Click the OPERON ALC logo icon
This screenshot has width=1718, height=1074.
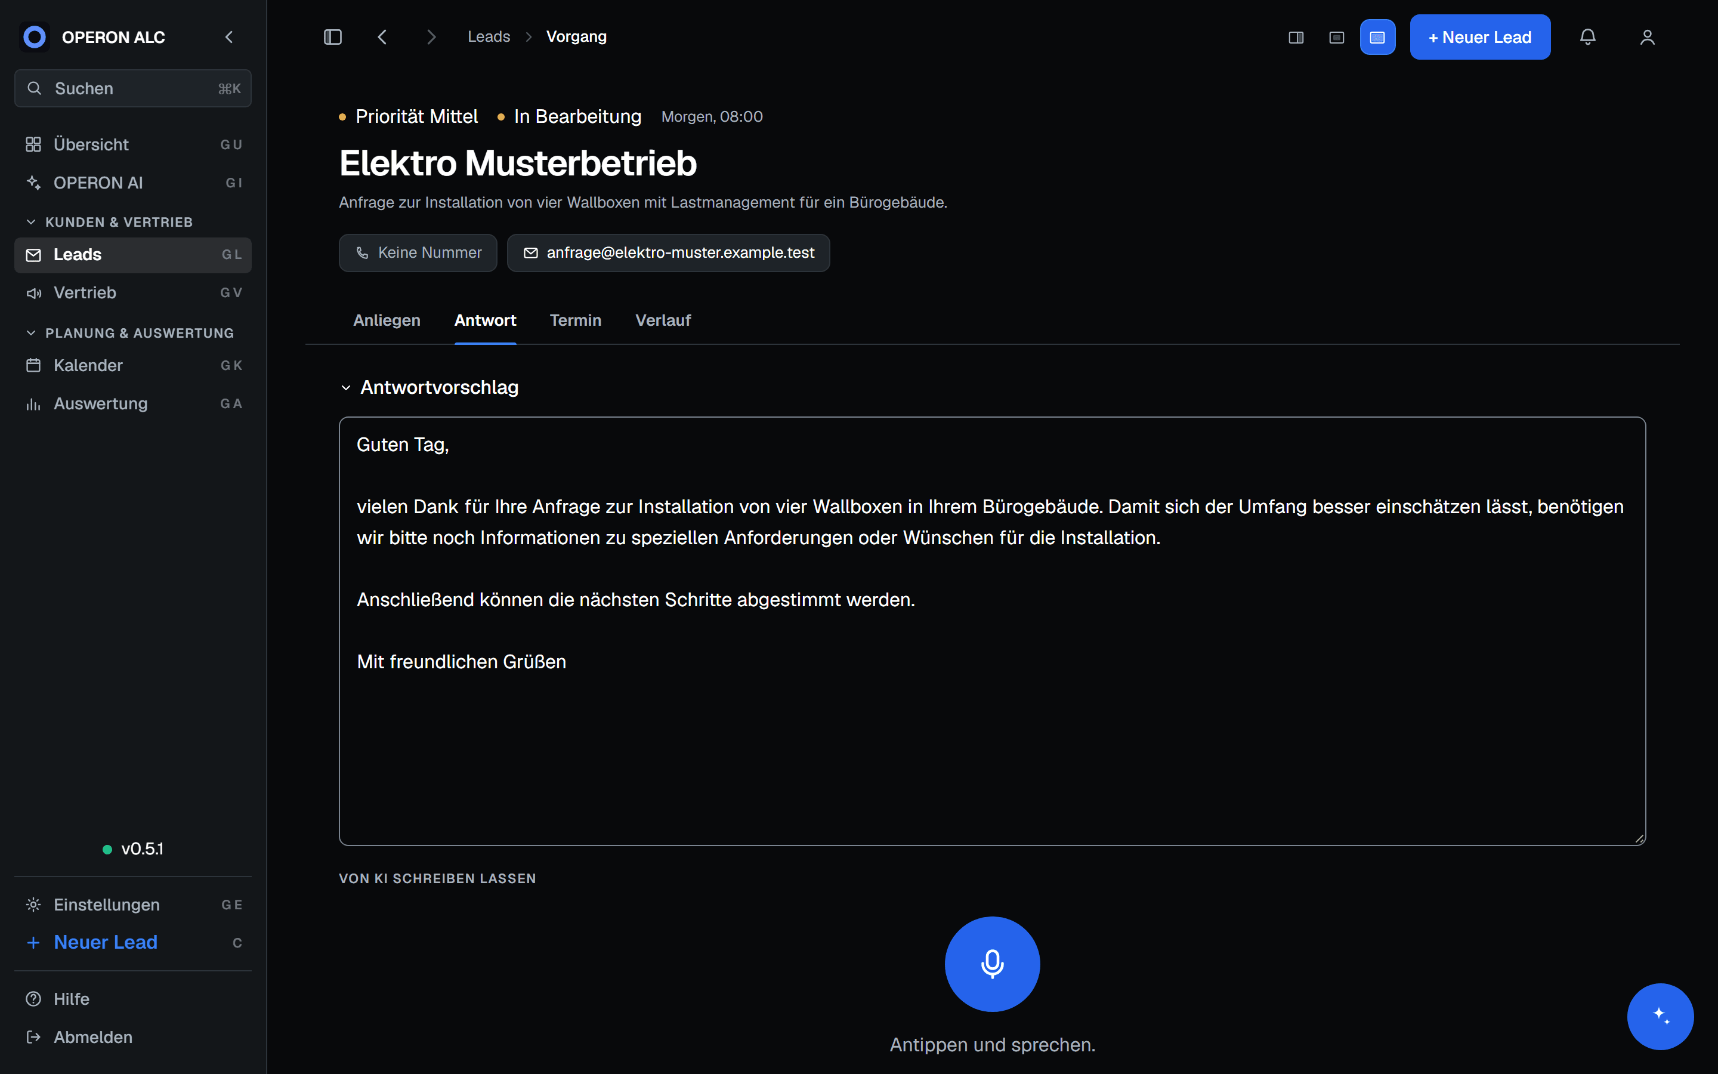point(34,37)
